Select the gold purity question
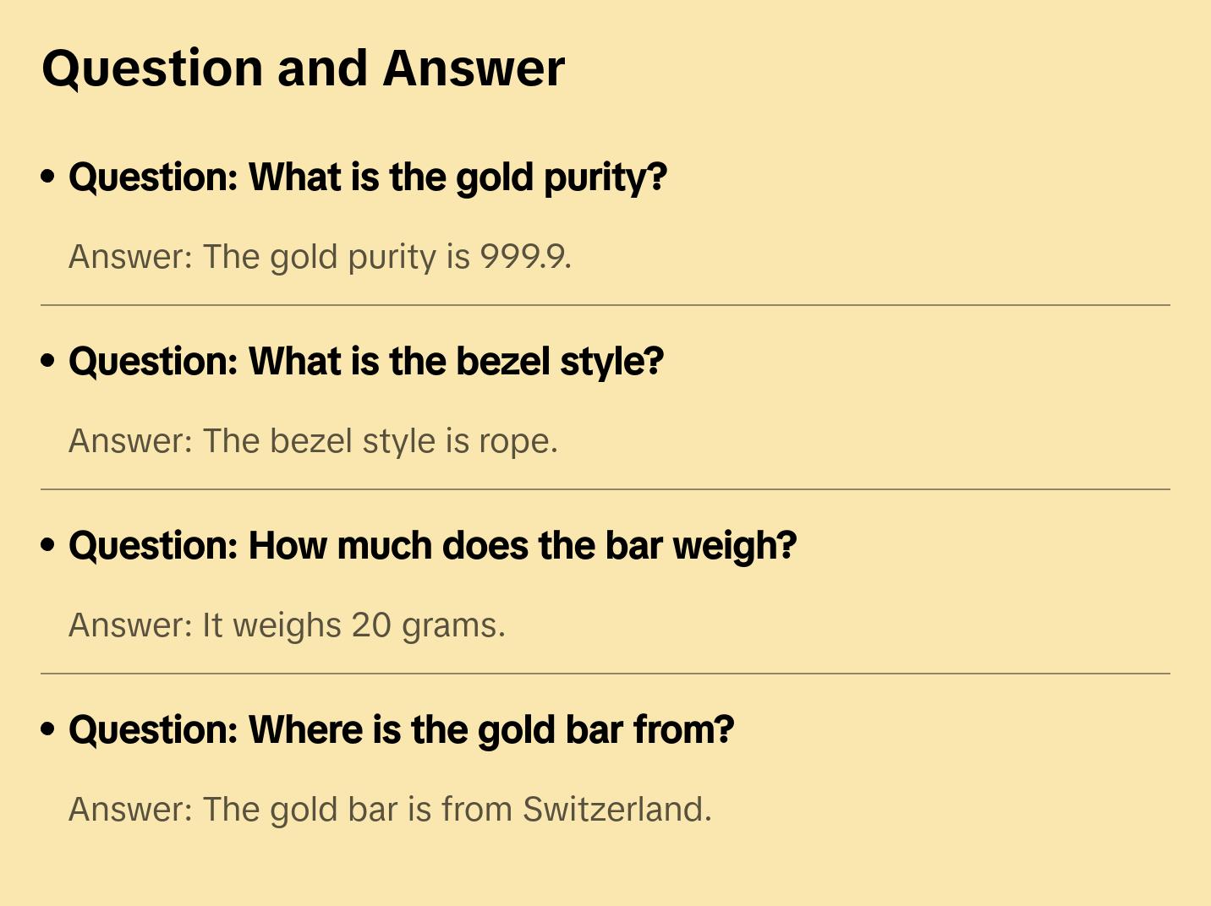 pos(368,177)
